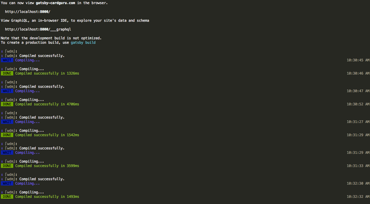Click the 10:32:32 AM timestamp
This screenshot has width=370, height=204.
point(358,196)
